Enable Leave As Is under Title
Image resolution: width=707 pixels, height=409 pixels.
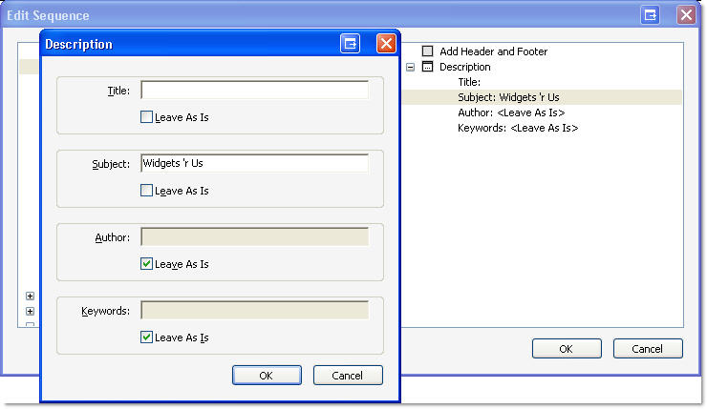click(x=146, y=117)
